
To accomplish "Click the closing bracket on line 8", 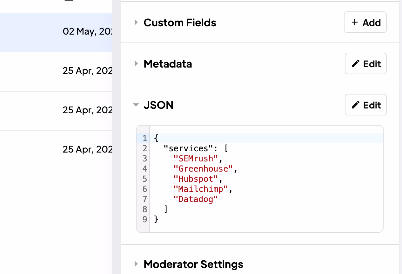I will 166,209.
